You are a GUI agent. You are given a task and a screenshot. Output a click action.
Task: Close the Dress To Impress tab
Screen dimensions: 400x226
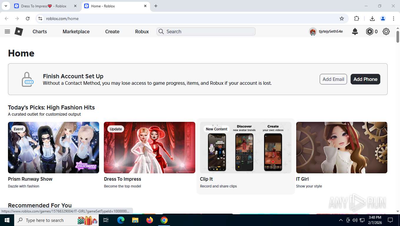tap(75, 6)
